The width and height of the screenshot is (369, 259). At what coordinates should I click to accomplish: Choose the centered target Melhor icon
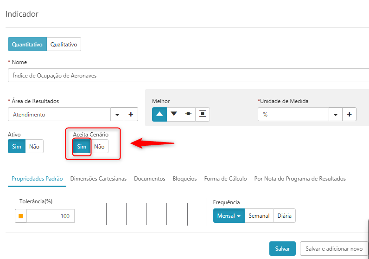tap(188, 114)
